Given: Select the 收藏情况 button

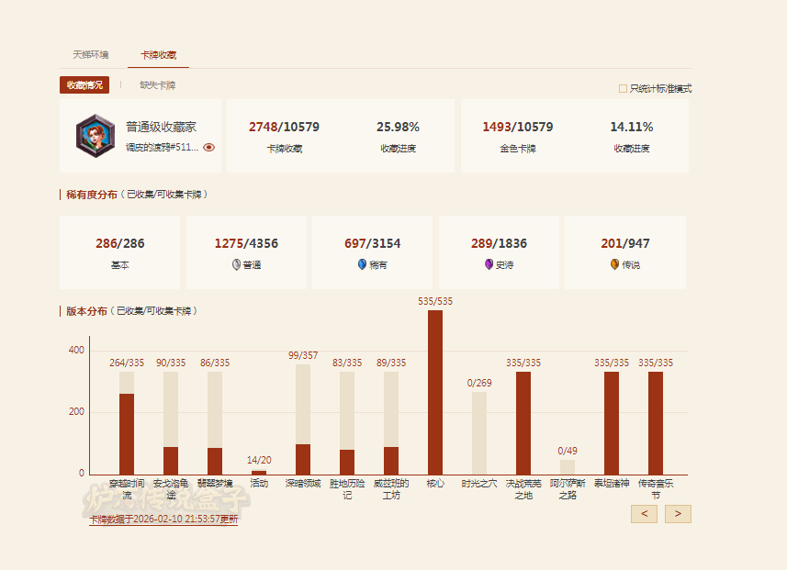Looking at the screenshot, I should (x=84, y=85).
